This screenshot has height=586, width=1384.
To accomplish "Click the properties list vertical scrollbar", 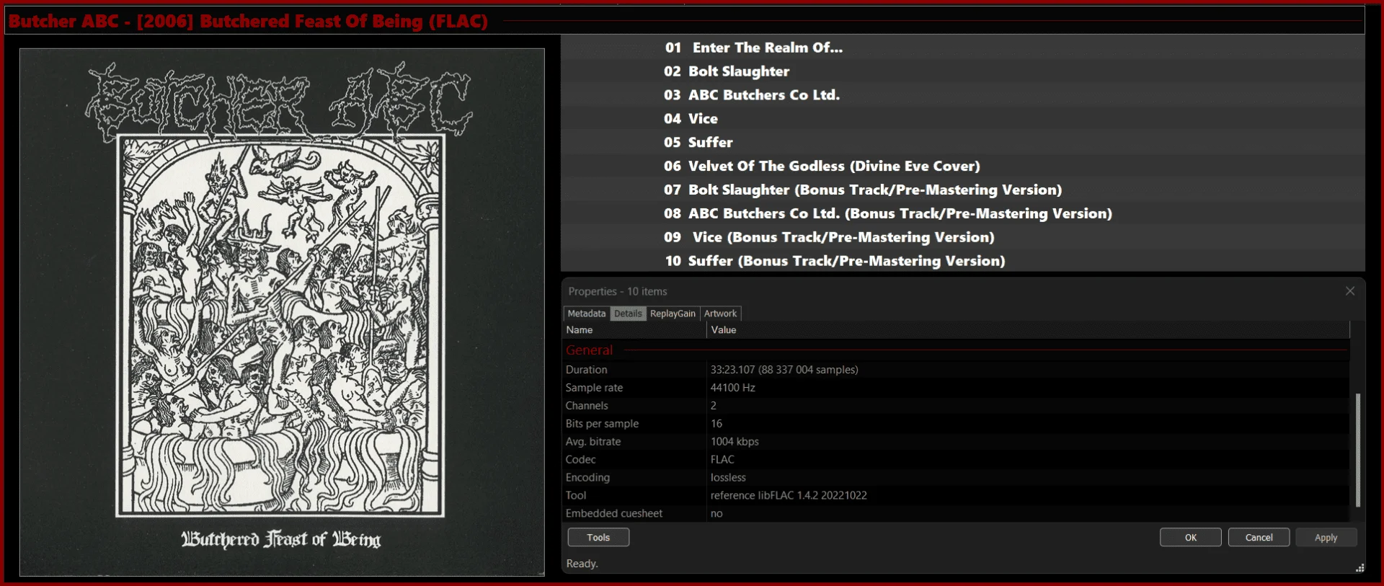I will pyautogui.click(x=1358, y=450).
